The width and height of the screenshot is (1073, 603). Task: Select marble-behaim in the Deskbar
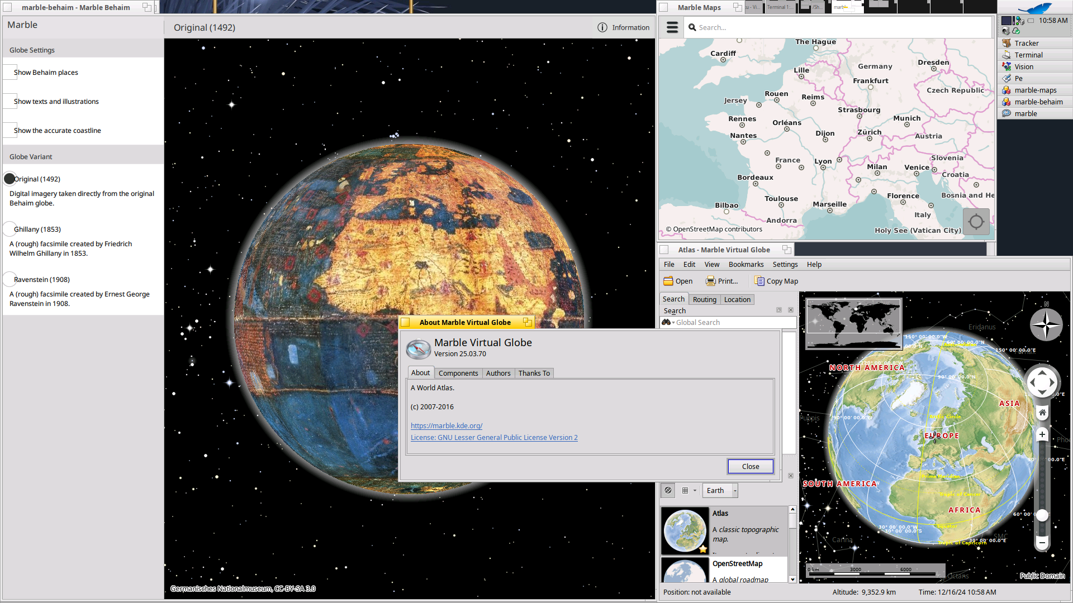[x=1034, y=102]
